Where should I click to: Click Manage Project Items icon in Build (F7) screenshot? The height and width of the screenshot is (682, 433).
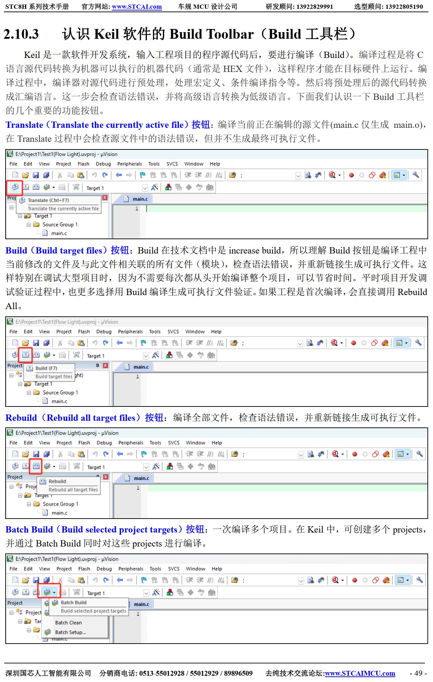pyautogui.click(x=169, y=355)
